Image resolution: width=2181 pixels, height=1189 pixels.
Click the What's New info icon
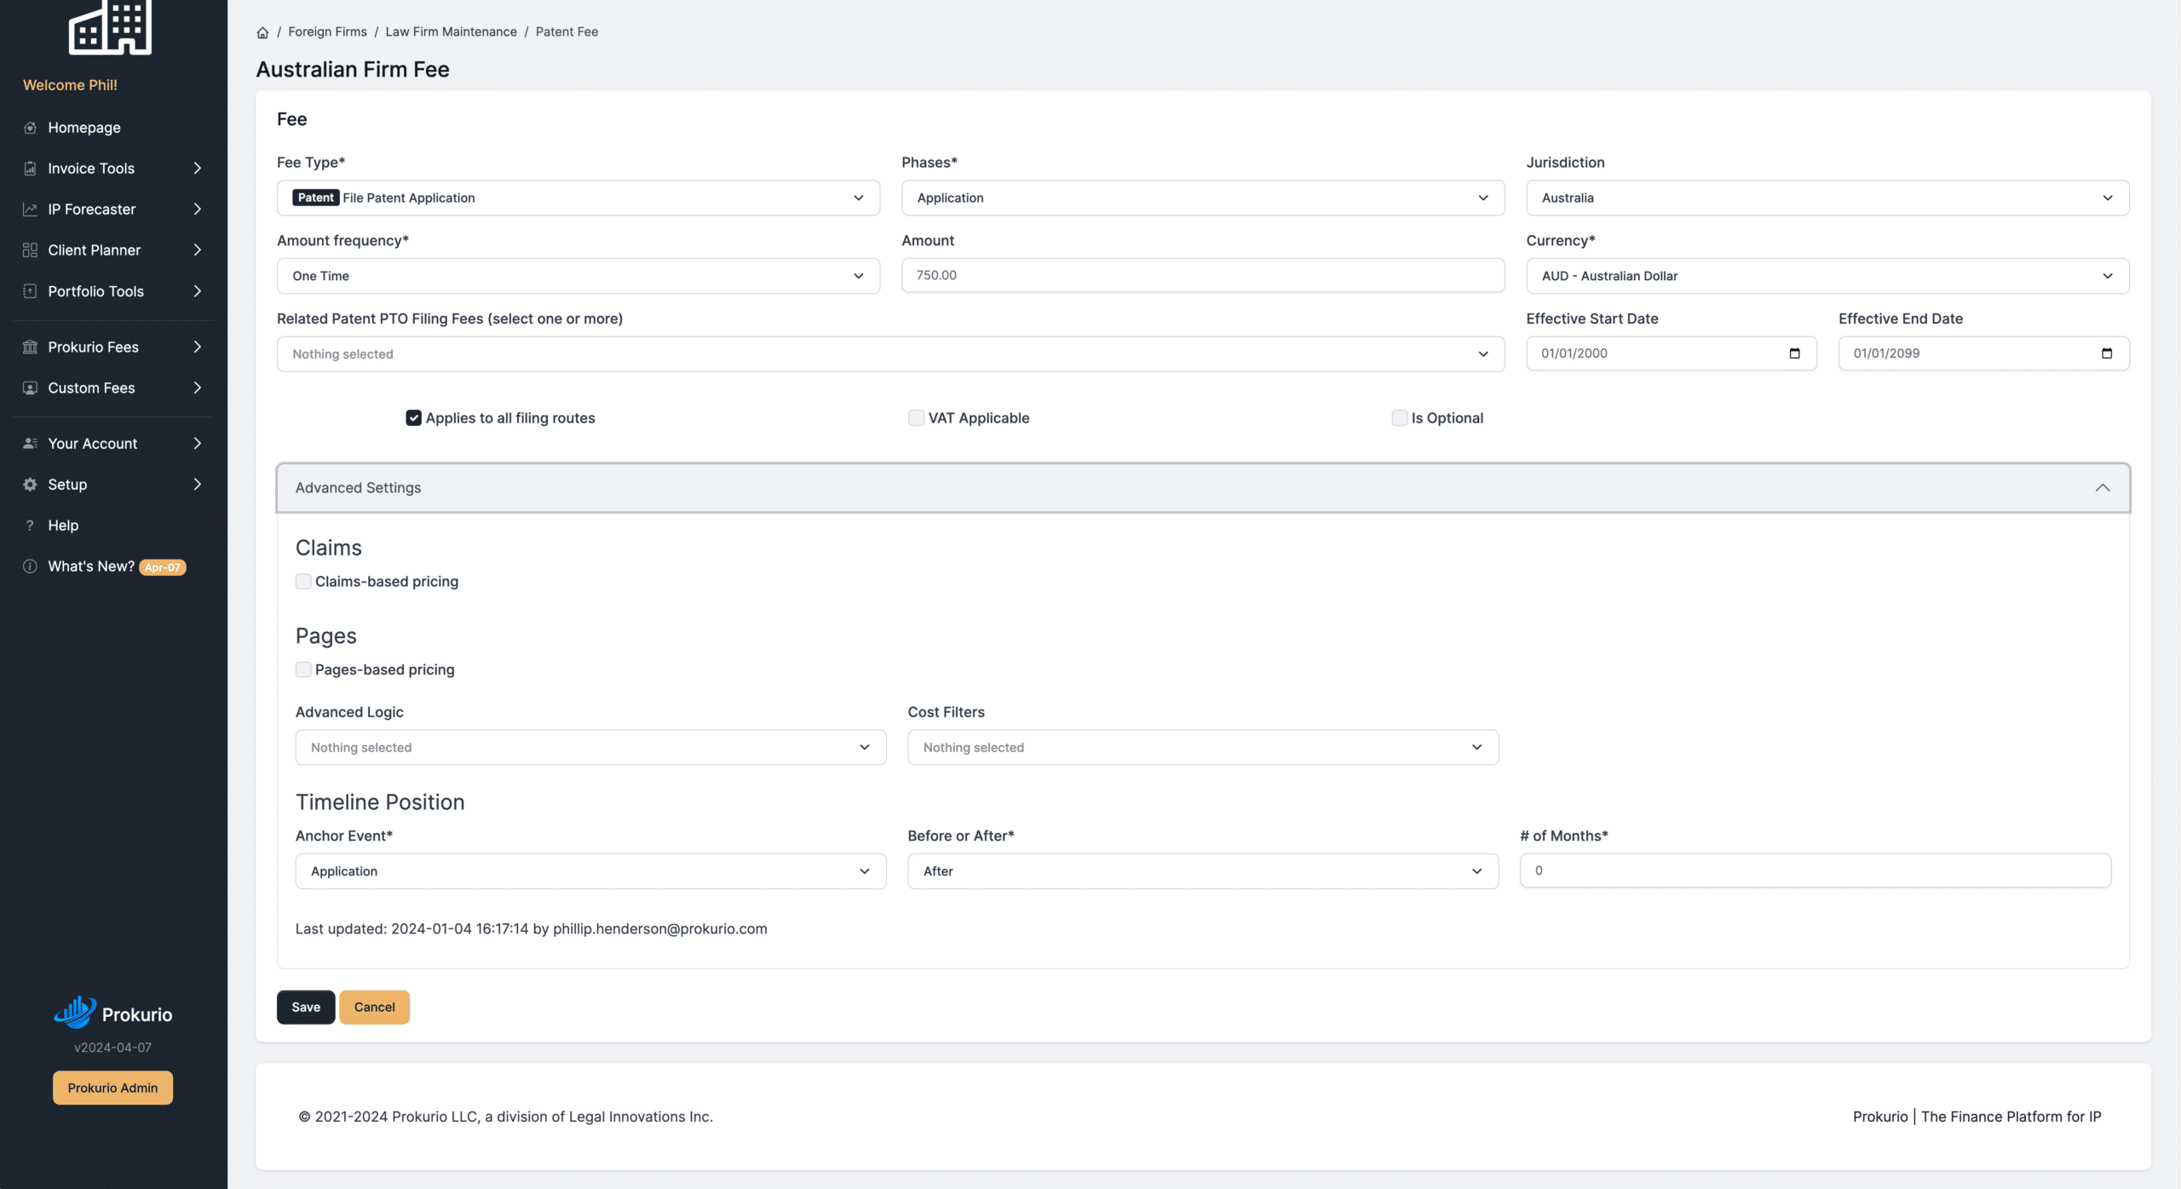point(30,566)
